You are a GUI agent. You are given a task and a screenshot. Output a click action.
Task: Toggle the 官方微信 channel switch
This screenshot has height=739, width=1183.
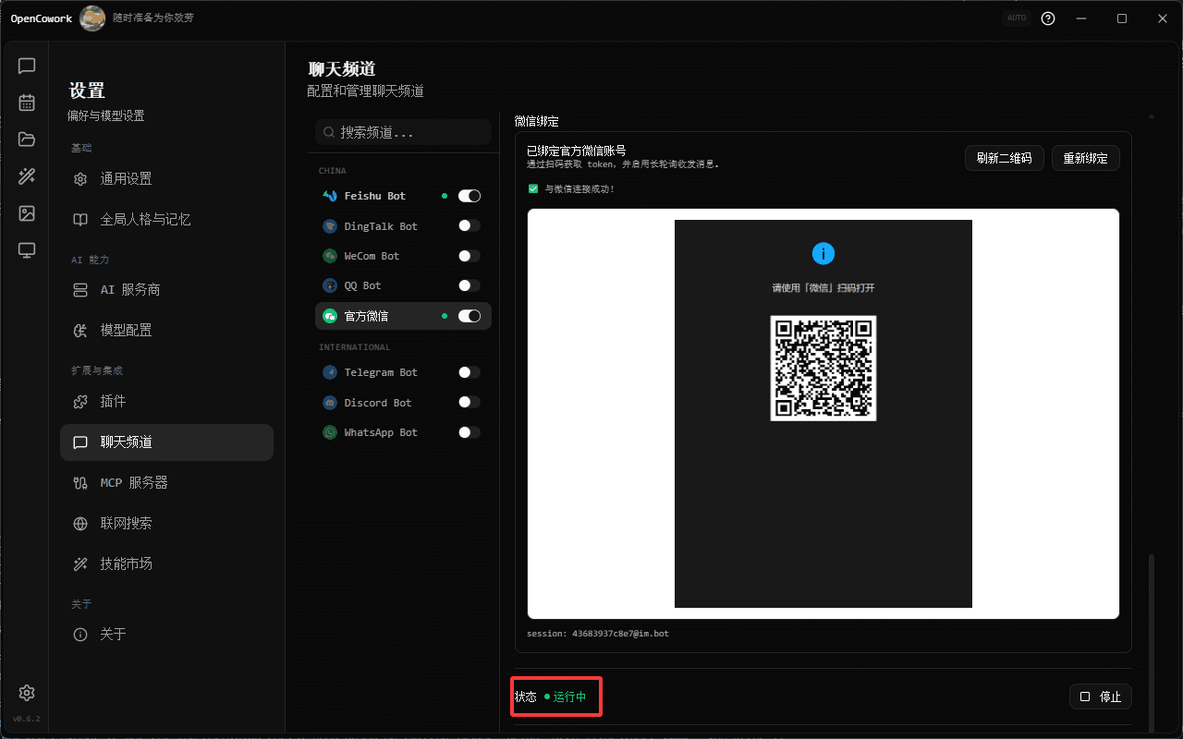(x=470, y=316)
